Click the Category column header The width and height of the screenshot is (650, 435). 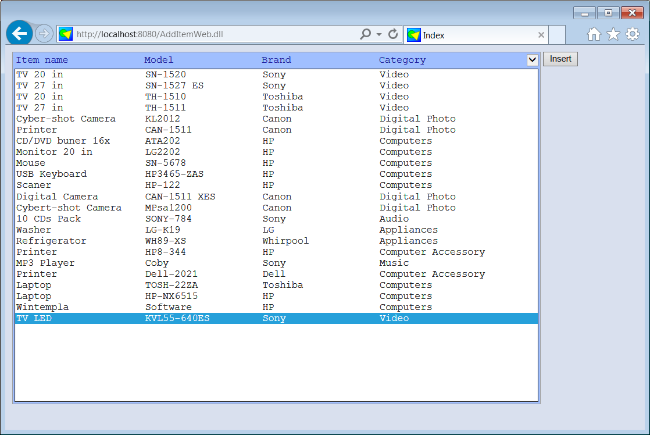402,60
